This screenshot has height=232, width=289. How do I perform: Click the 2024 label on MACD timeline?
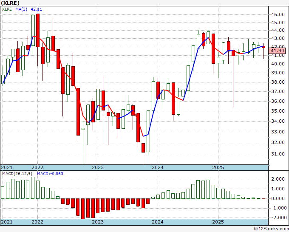158,222
